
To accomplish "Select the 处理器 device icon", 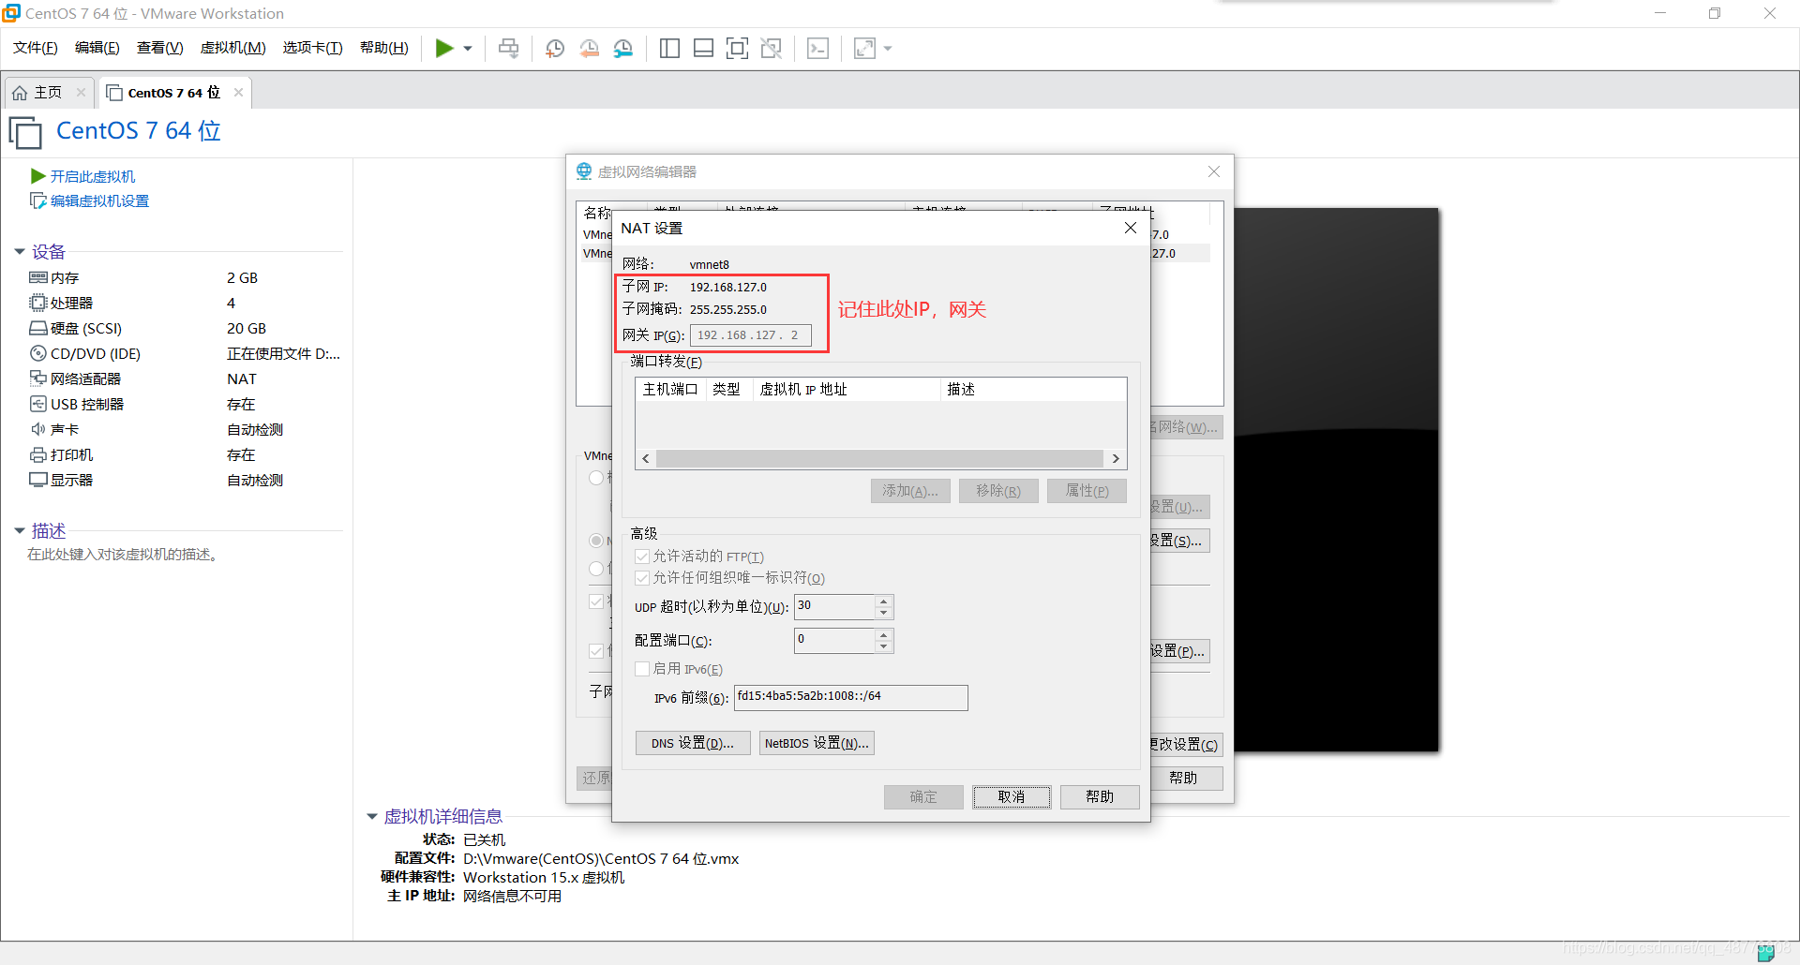I will click(x=38, y=303).
